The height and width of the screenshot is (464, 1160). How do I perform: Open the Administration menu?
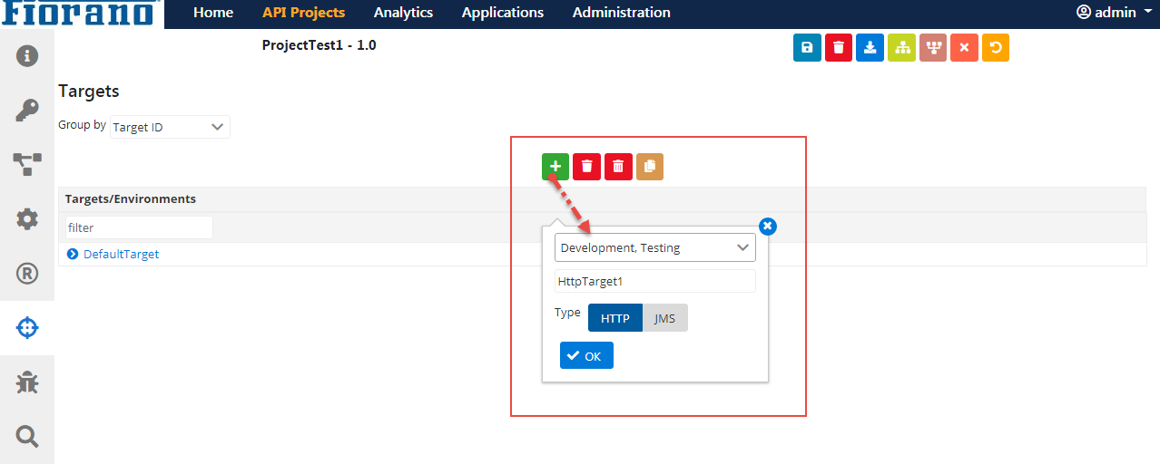(622, 13)
